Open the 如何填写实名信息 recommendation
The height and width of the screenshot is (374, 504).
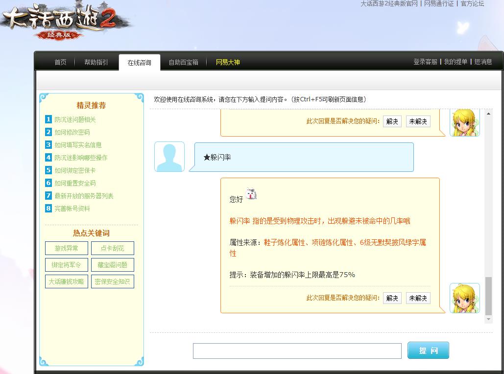point(78,145)
